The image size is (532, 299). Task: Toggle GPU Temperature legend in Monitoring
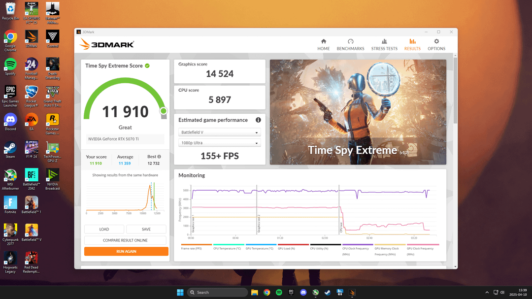point(261,247)
